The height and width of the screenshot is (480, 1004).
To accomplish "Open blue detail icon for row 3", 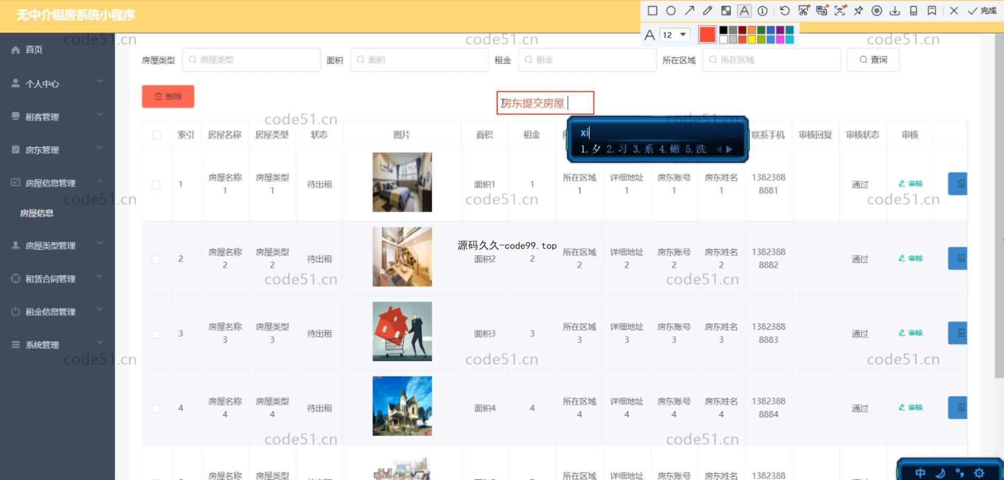I will pyautogui.click(x=957, y=333).
